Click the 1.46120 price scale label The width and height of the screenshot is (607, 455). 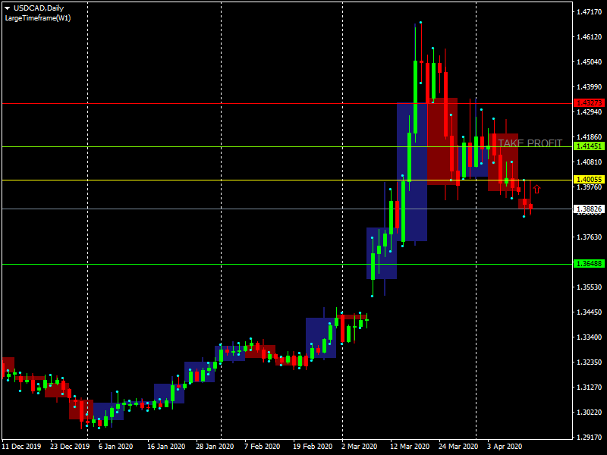pos(590,37)
